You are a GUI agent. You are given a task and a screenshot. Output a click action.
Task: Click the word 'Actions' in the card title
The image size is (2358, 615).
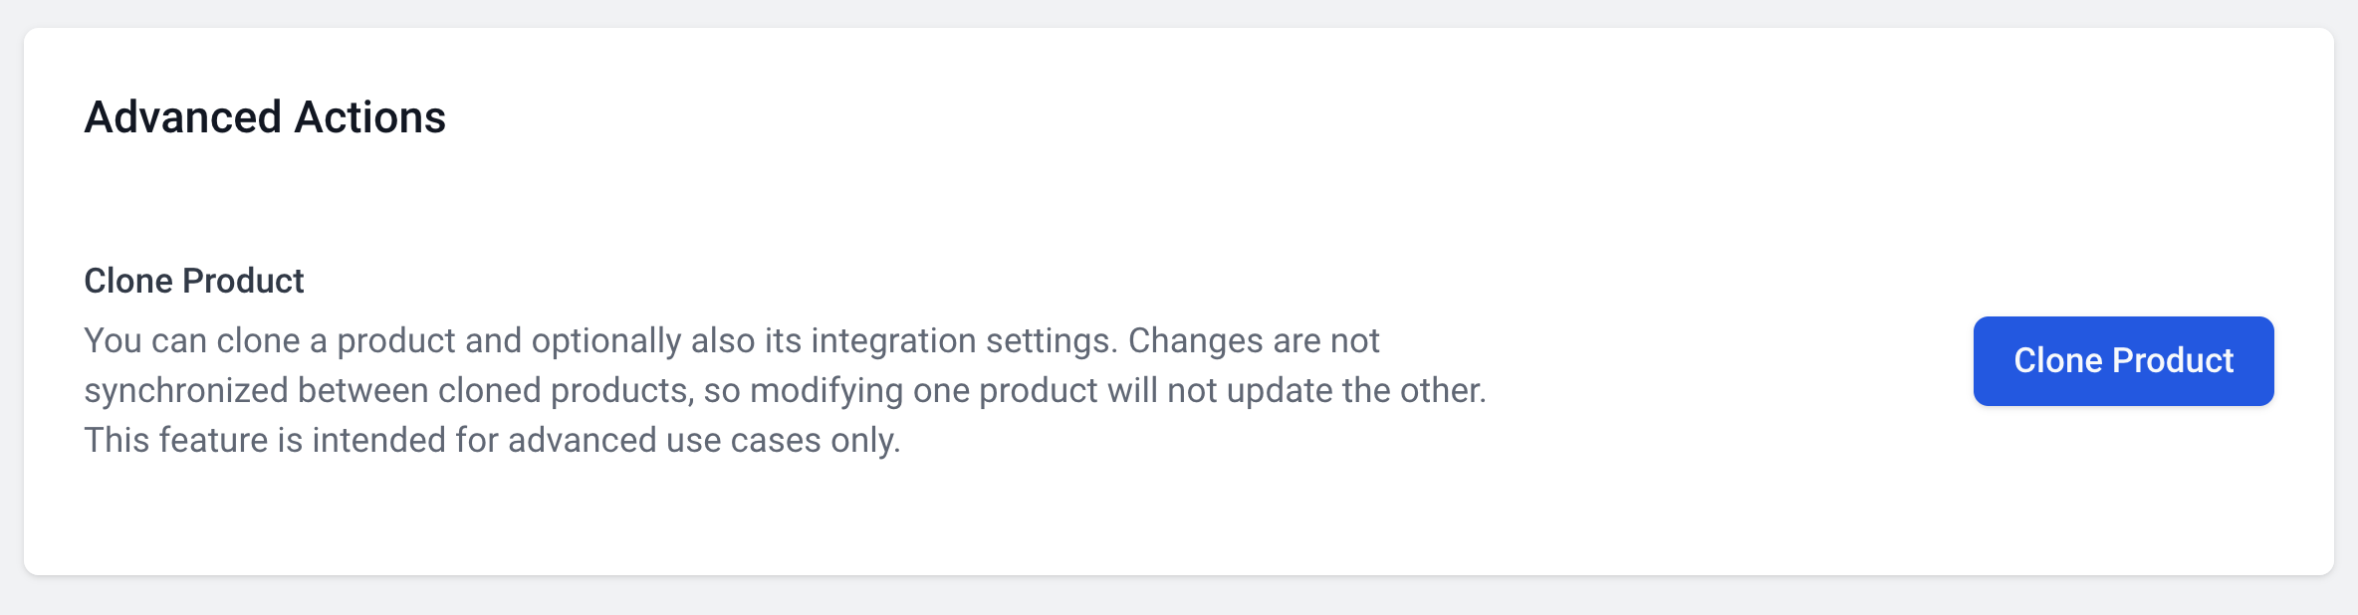pos(370,117)
